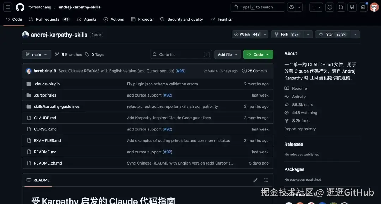381x204 pixels.
Task: Open the .claude-plugin folder
Action: click(x=47, y=84)
